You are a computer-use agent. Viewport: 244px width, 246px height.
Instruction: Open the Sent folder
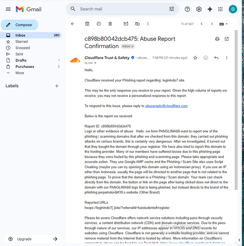click(x=31, y=54)
